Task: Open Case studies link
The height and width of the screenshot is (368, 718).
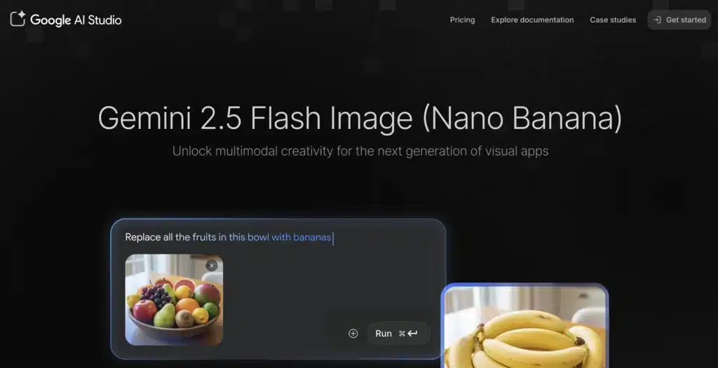Action: point(613,20)
